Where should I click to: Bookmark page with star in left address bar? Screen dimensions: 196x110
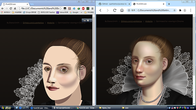60,8
